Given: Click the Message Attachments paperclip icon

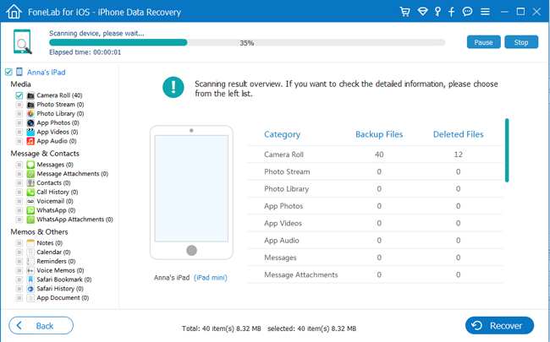Looking at the screenshot, I should pos(30,174).
